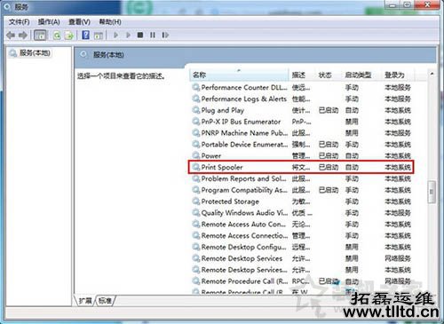This screenshot has width=444, height=324.
Task: Select Remote Access Connectio service
Action: pos(301,235)
